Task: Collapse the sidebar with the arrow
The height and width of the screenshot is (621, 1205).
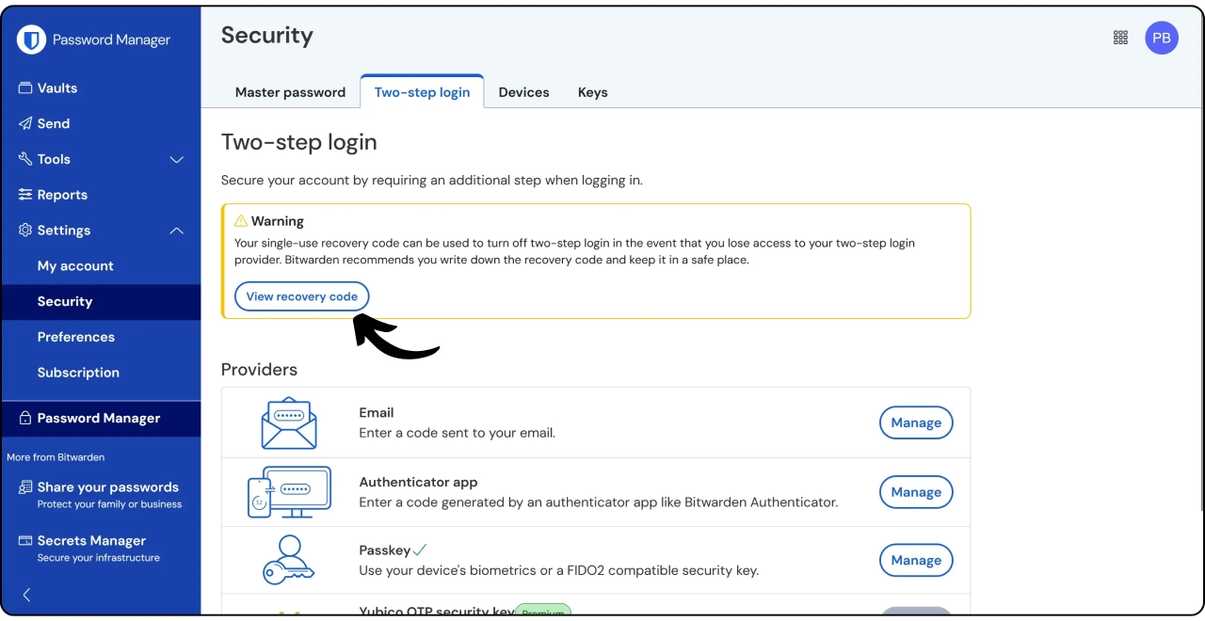Action: tap(26, 595)
